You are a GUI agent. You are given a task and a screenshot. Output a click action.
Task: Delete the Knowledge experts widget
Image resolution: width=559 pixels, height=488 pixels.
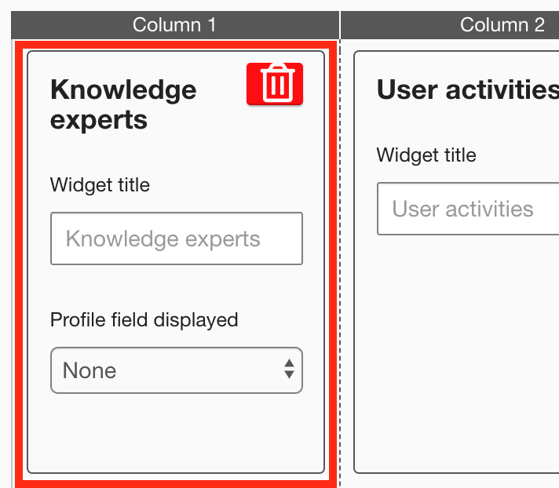pyautogui.click(x=275, y=83)
